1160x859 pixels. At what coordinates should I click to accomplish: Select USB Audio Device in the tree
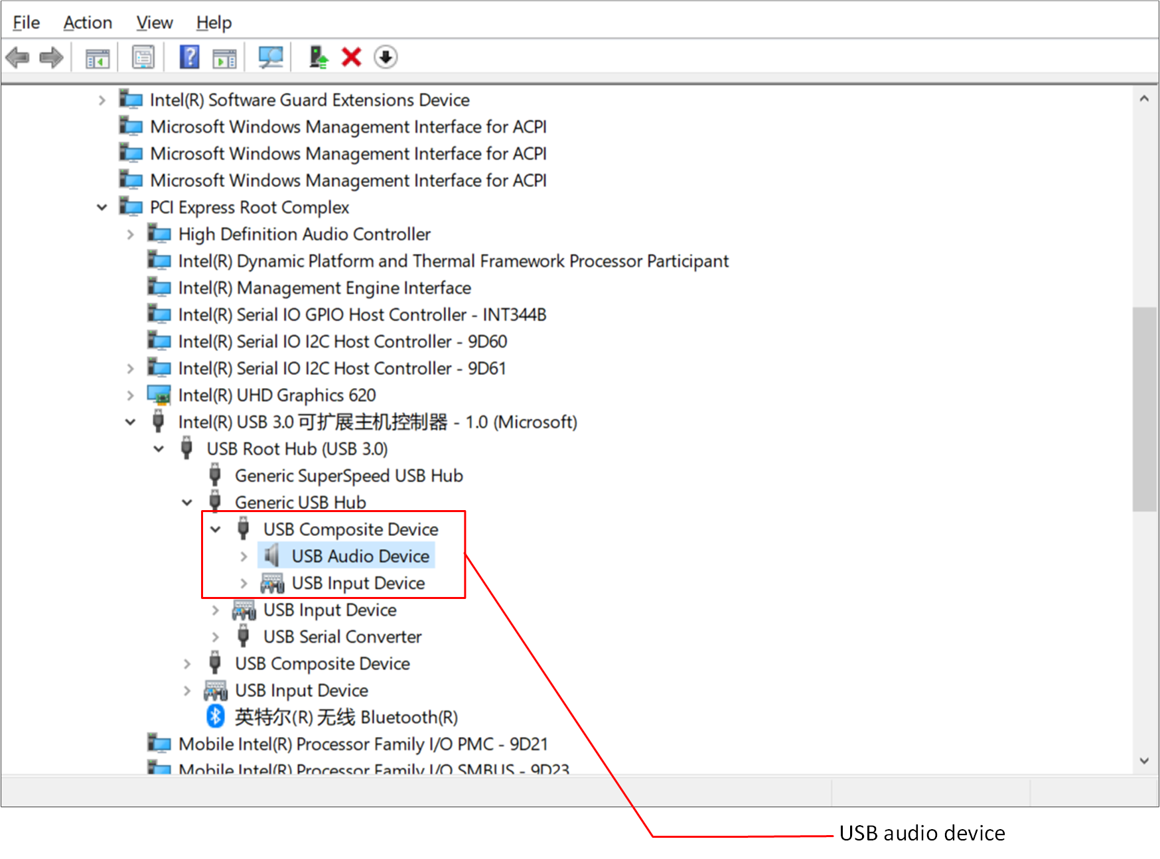360,556
